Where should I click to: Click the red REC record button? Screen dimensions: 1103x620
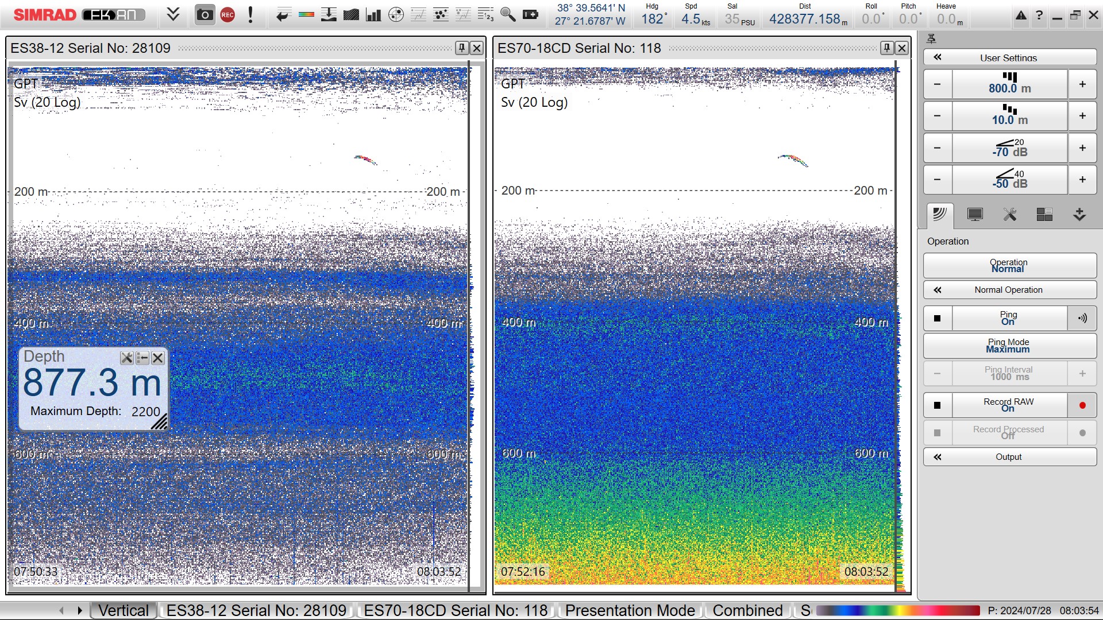click(227, 15)
